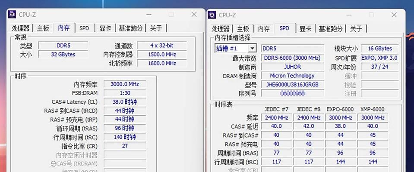Image resolution: width=414 pixels, height=172 pixels.
Task: Select 内存 tab in left CPU-Z window
Action: pos(64,28)
